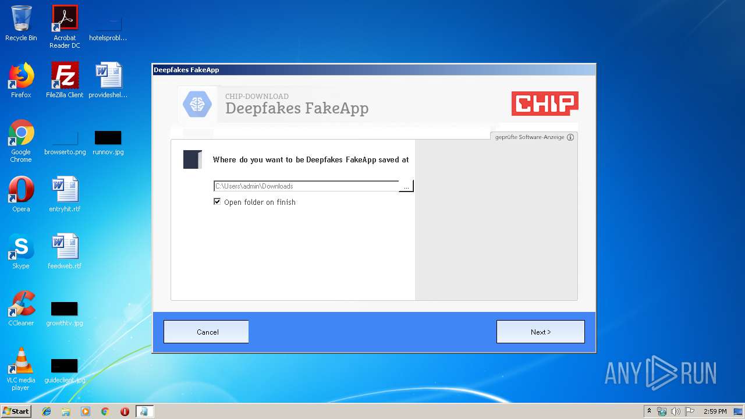Select browserto.png file icon
Viewport: 745px width, 419px height.
(65, 143)
